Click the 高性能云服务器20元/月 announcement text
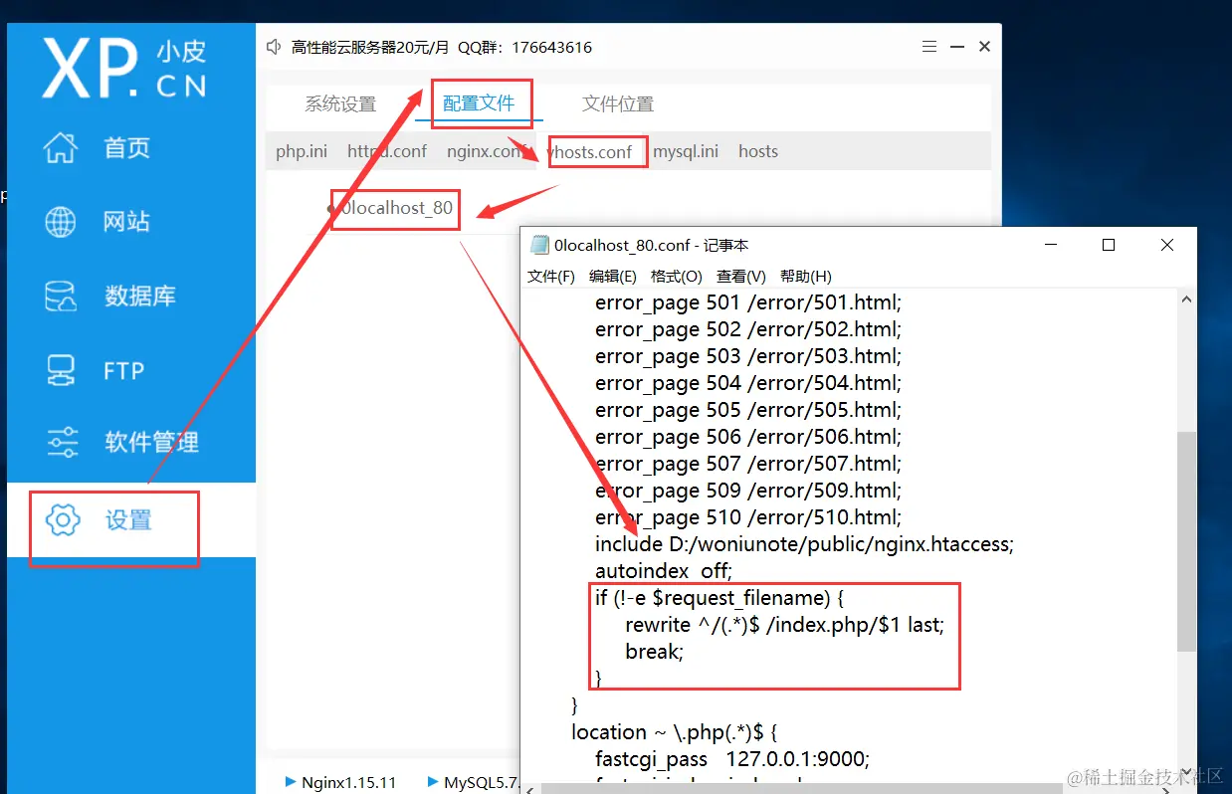 (370, 47)
